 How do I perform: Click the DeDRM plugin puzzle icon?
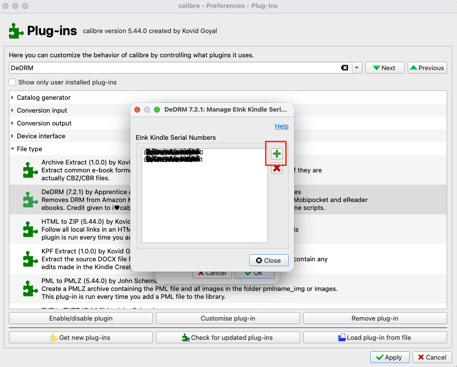click(x=31, y=200)
